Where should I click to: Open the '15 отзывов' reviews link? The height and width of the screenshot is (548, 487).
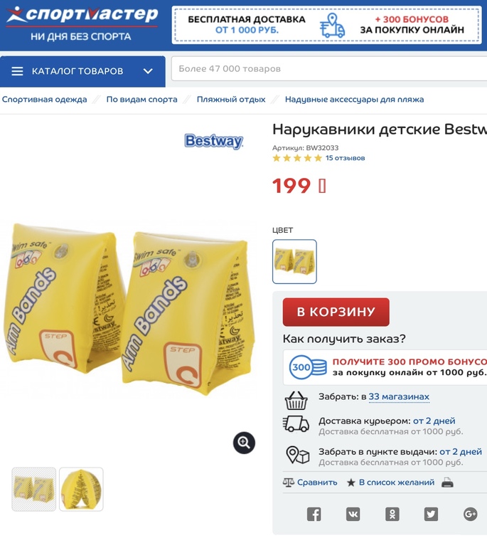[345, 158]
